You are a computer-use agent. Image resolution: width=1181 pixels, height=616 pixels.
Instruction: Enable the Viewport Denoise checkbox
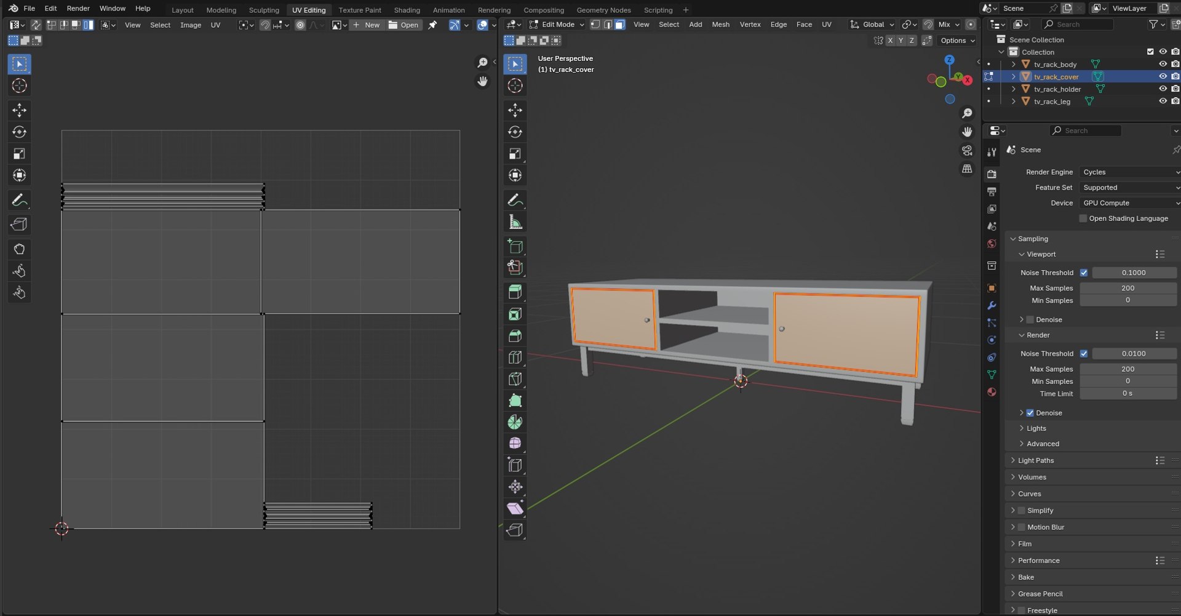coord(1030,320)
